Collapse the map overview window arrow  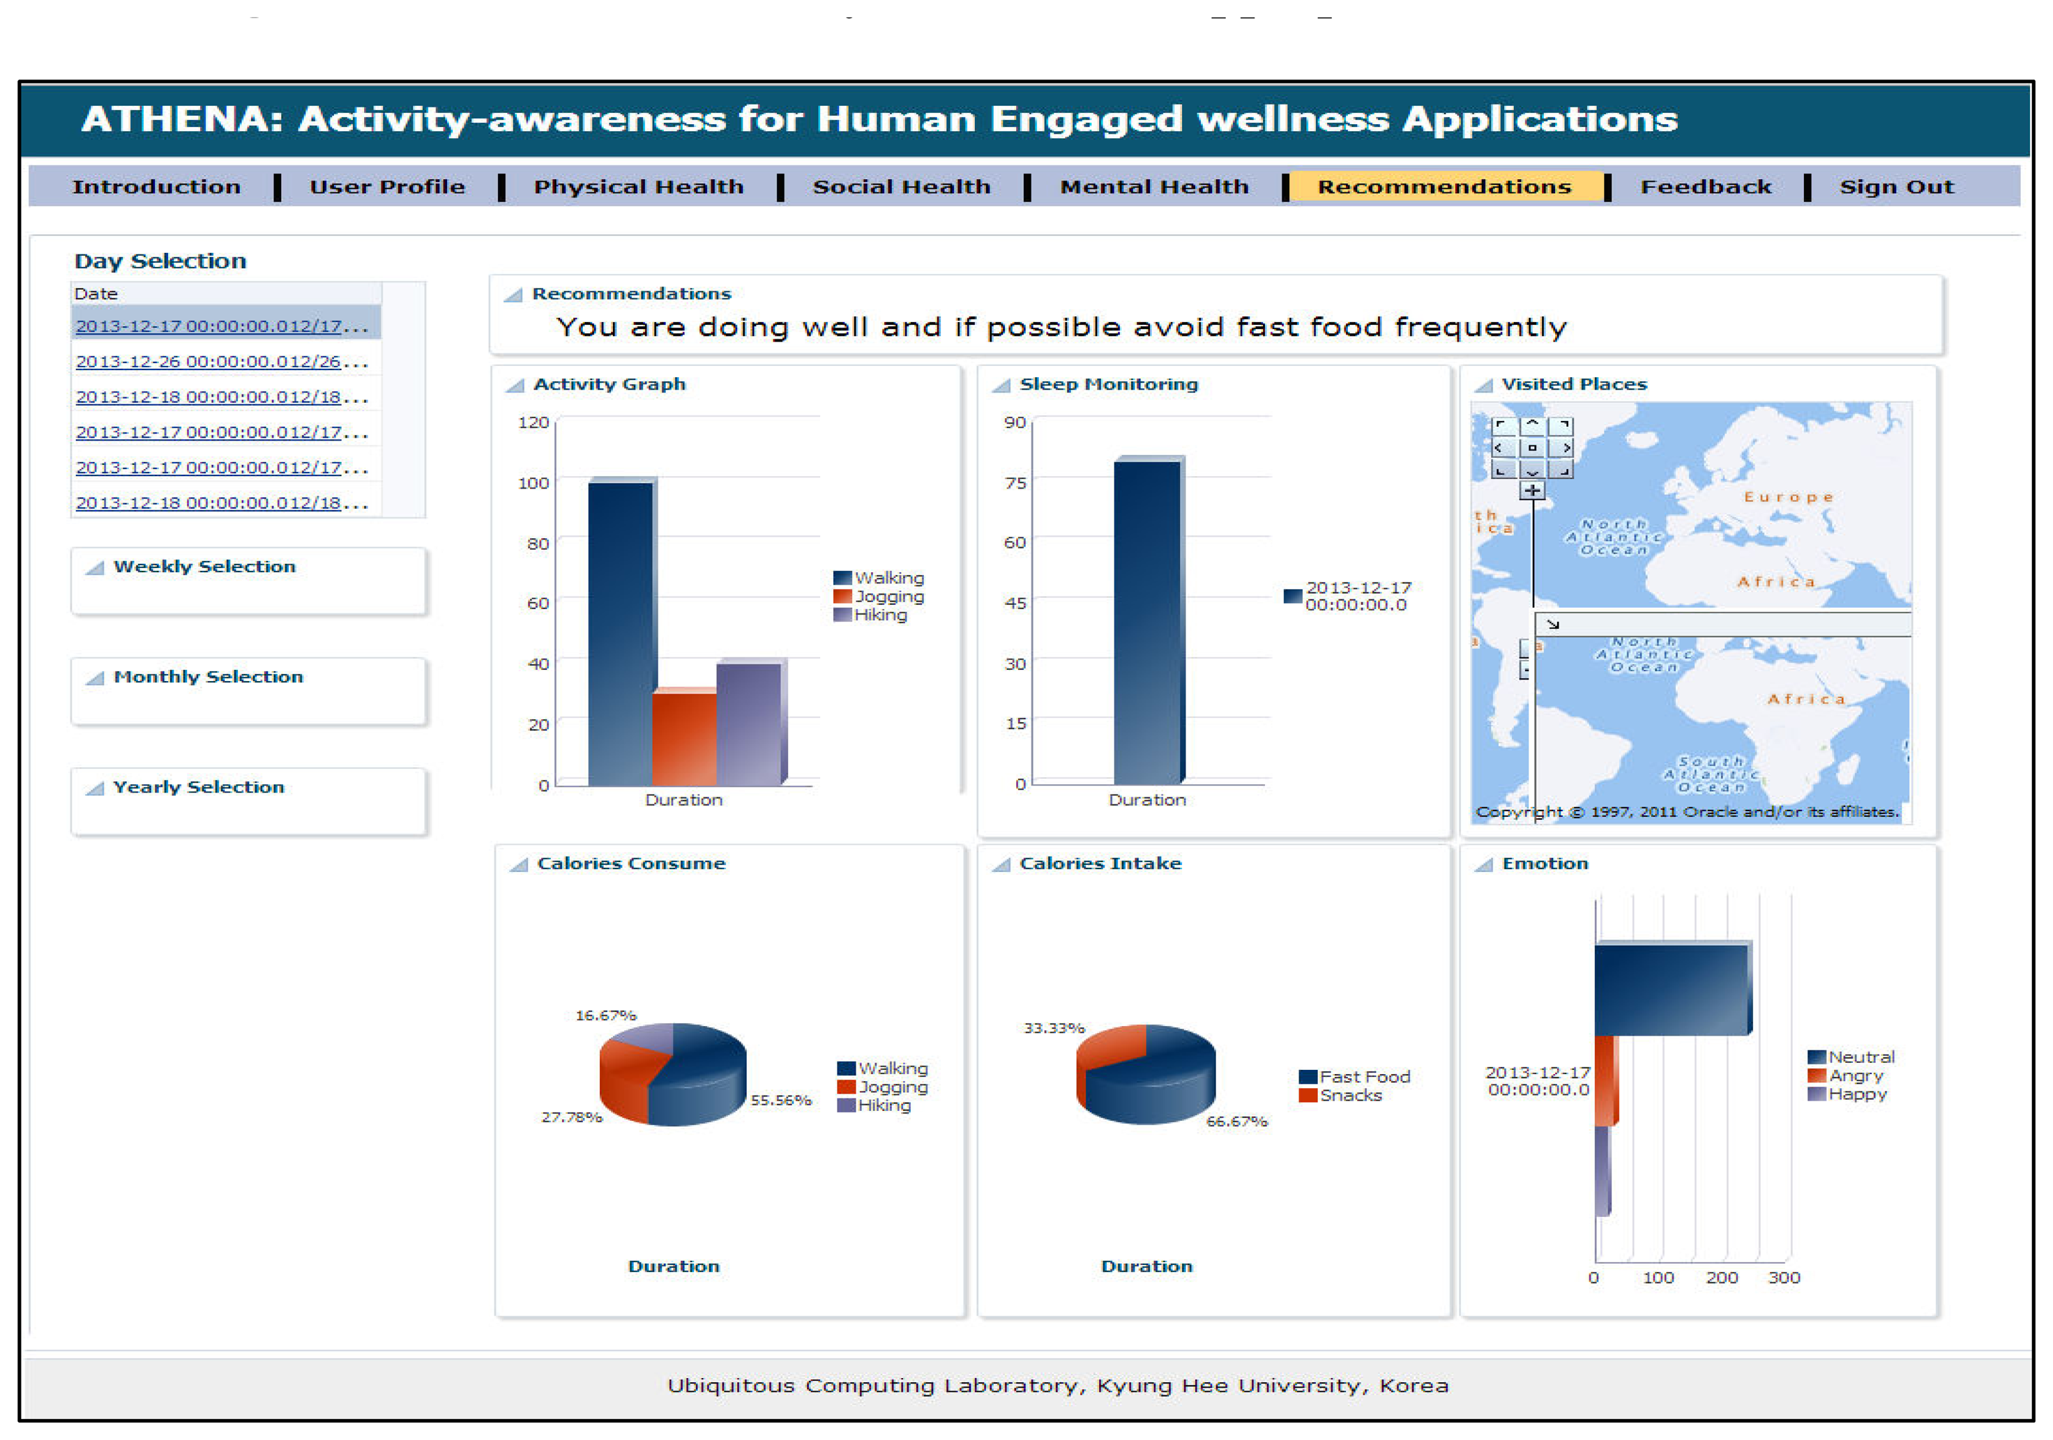[1553, 624]
